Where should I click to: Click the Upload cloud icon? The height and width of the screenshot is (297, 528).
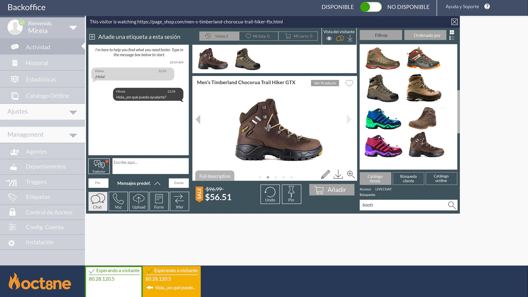click(139, 201)
